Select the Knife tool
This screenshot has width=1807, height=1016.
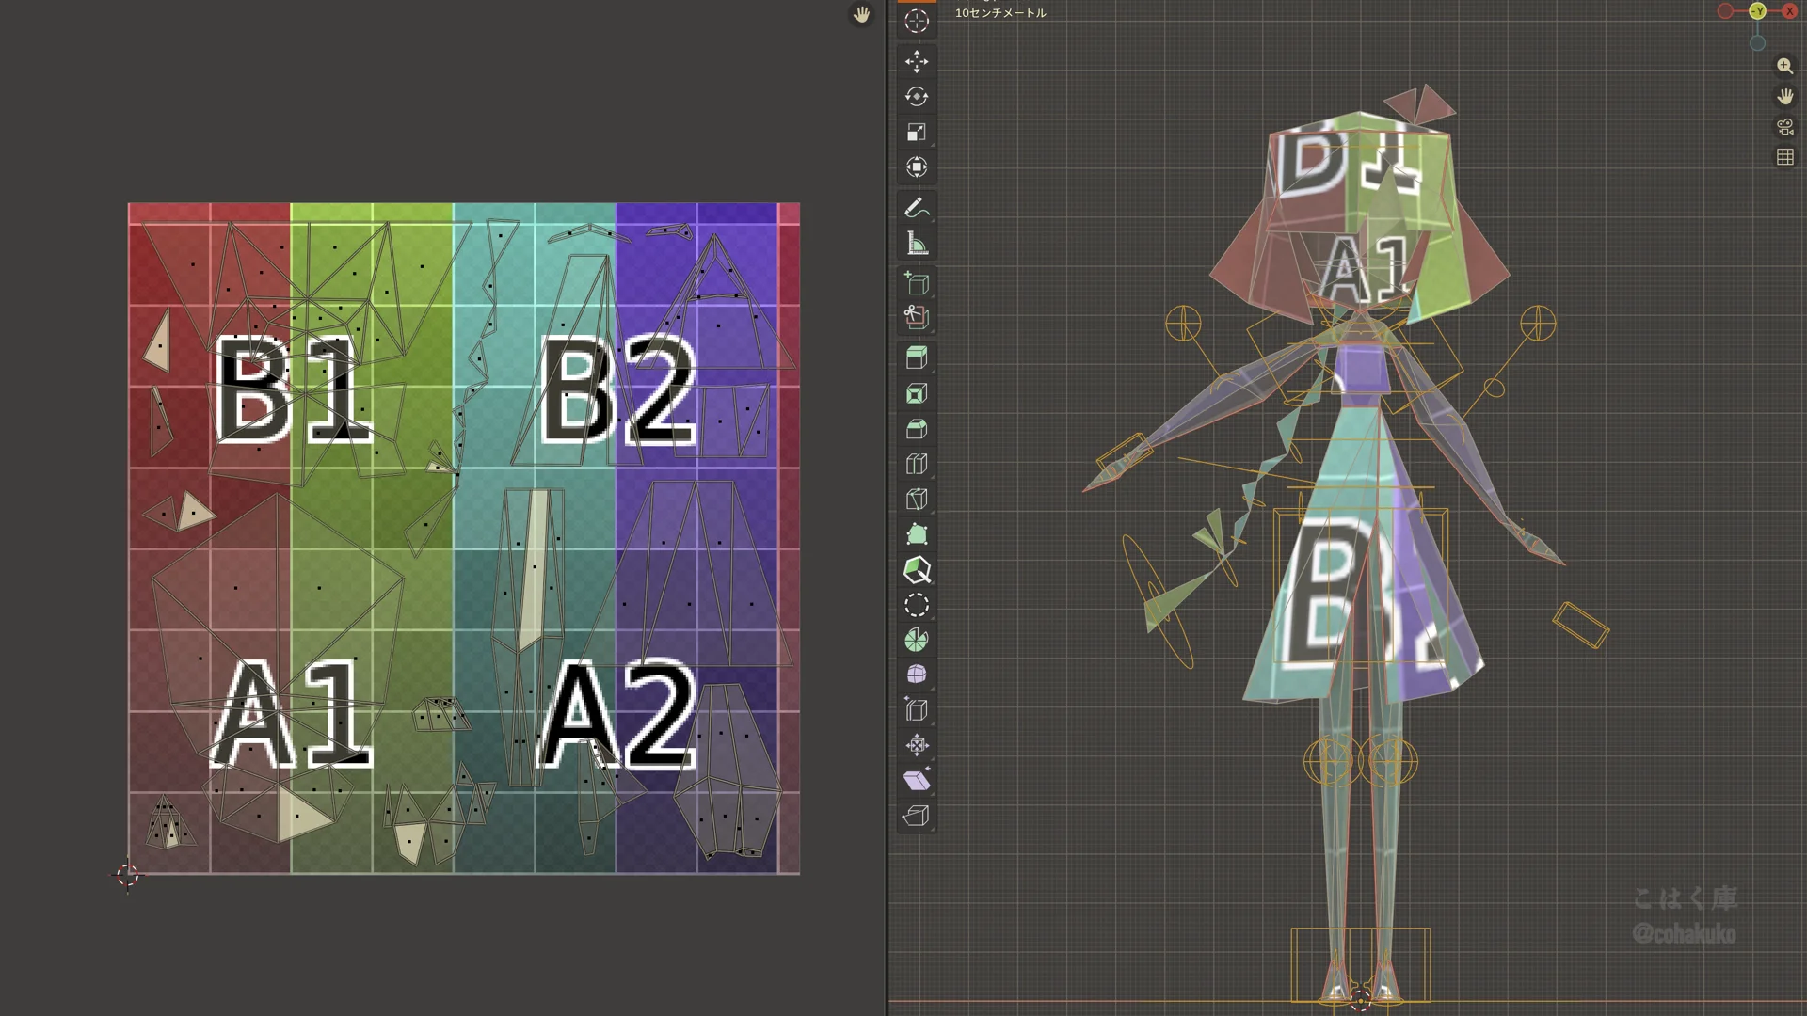pos(917,500)
